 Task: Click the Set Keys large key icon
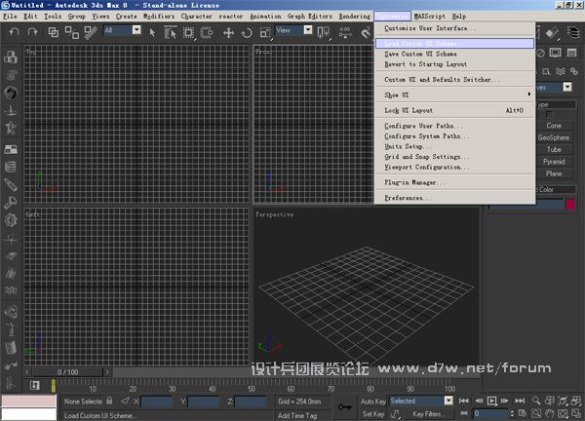point(344,407)
